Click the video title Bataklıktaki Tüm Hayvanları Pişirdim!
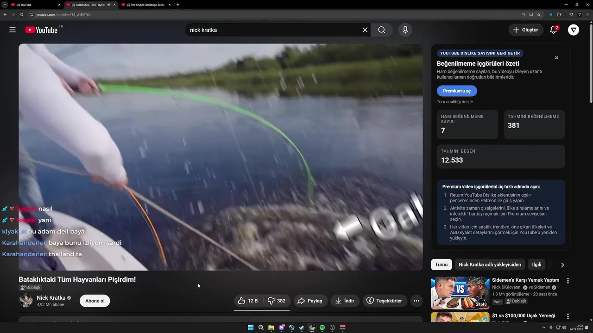Image resolution: width=593 pixels, height=333 pixels. click(x=77, y=279)
